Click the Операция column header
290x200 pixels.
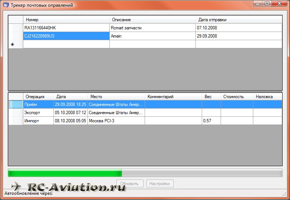tap(38, 97)
